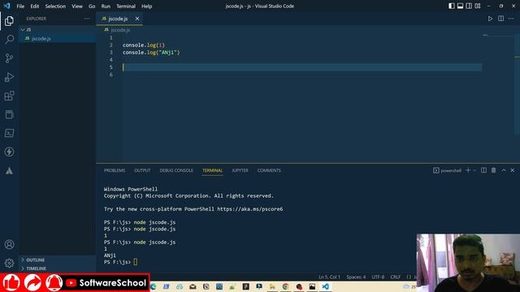
Task: Toggle primary side bar visibility
Action: 452,6
